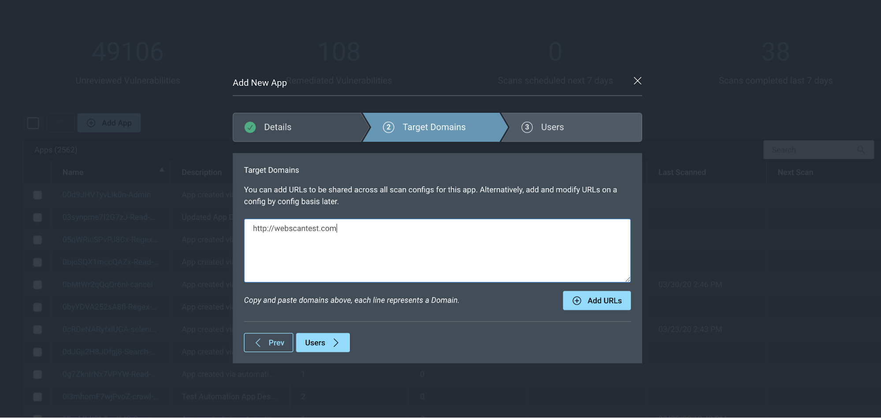
Task: Proceed with the Users next button
Action: 323,343
